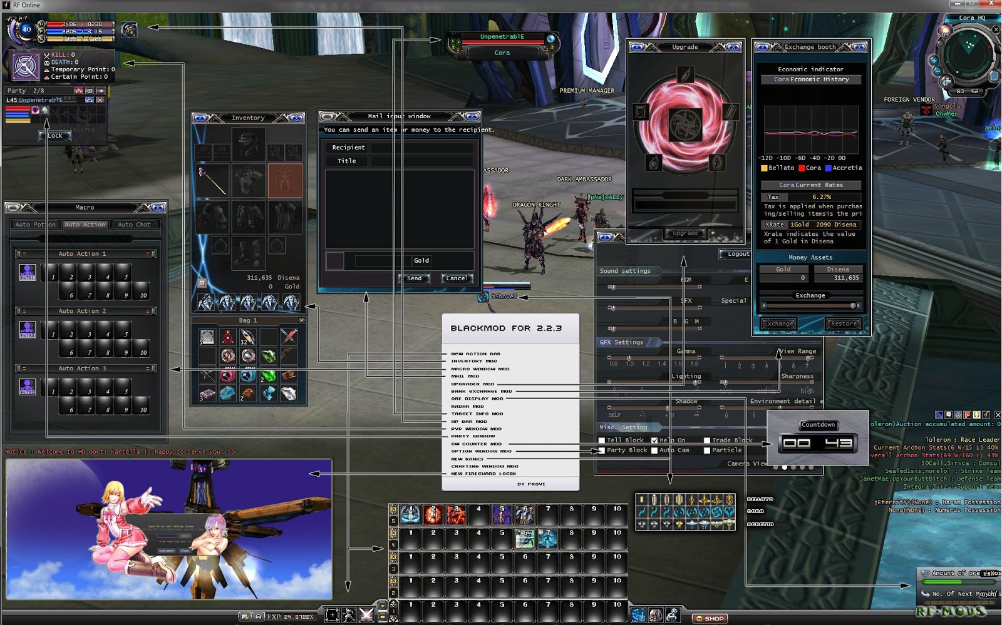The image size is (1002, 625).
Task: Toggle the Help On checkbox
Action: point(654,440)
